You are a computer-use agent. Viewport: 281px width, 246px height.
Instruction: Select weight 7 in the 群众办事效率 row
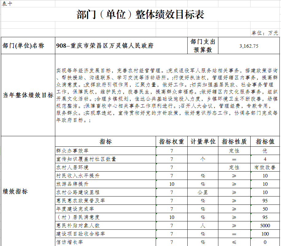coord(172,151)
